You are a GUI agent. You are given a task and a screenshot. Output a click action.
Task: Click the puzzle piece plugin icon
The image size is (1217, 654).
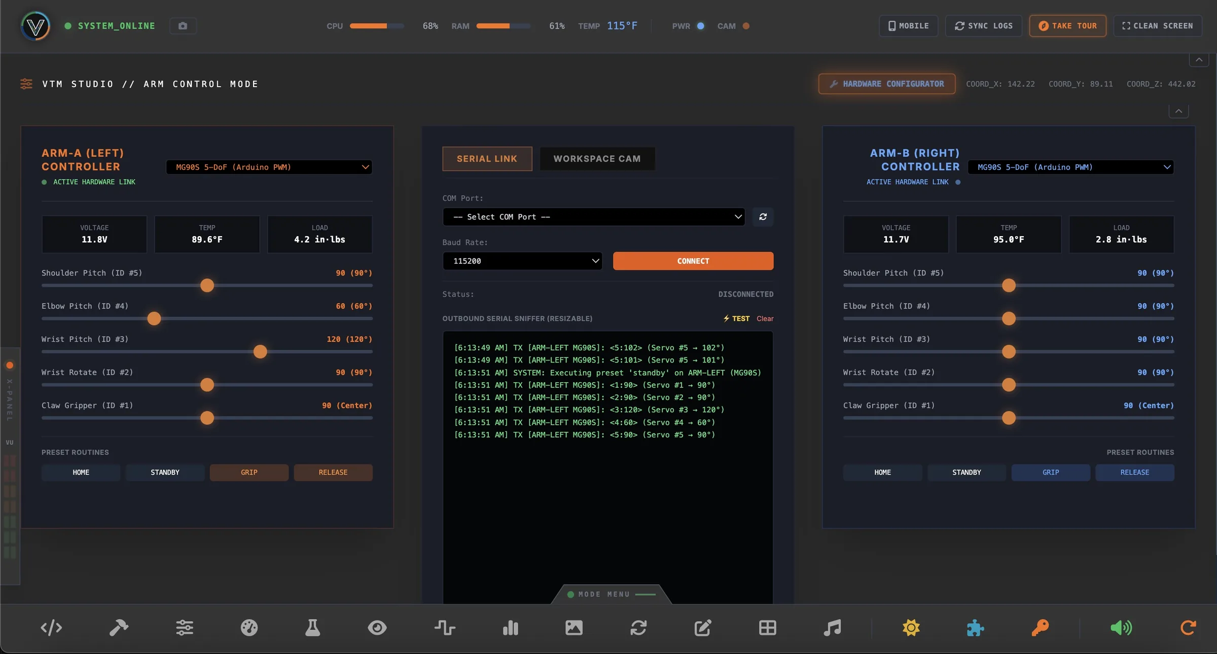(x=975, y=628)
